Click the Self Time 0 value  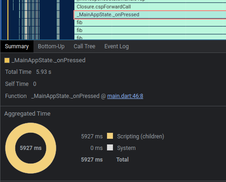34,84
